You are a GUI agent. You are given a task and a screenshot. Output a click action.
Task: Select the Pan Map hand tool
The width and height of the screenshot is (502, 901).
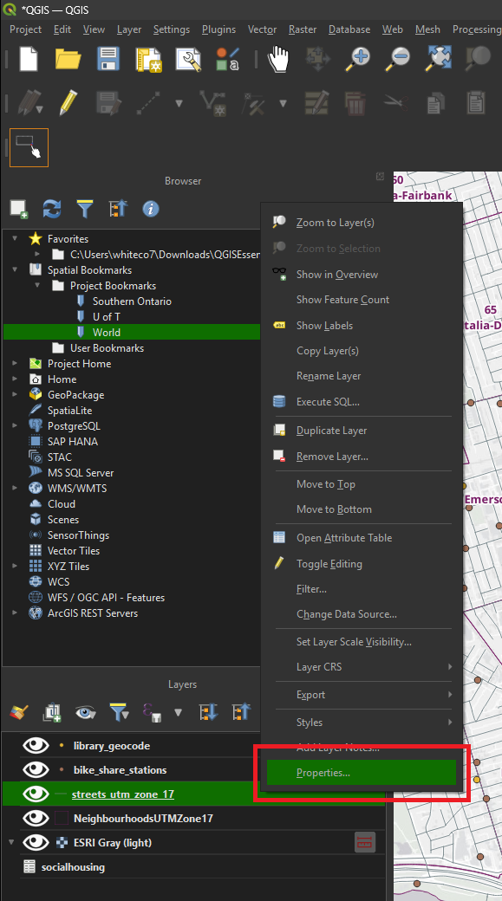coord(279,59)
